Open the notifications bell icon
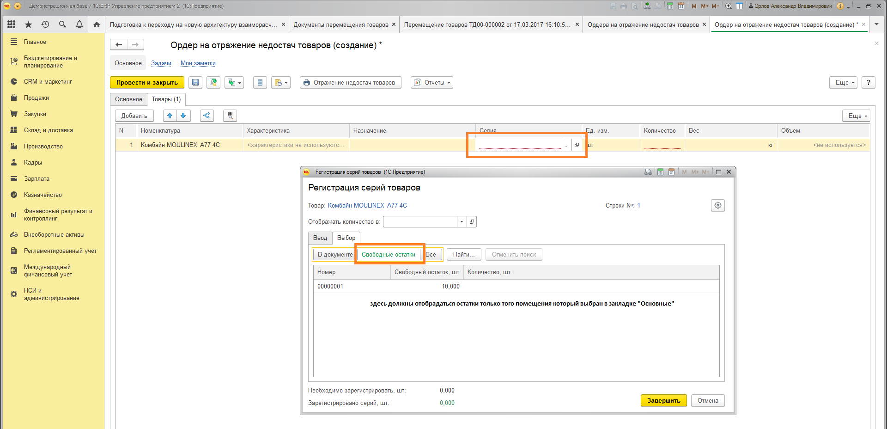This screenshot has height=429, width=887. (79, 25)
